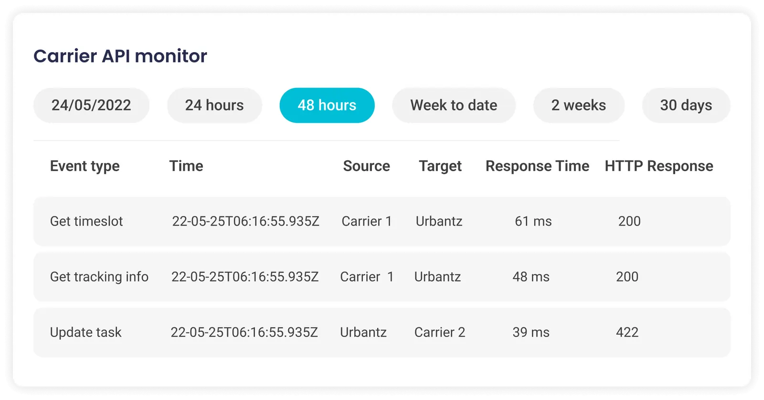Select the 30 days filter
This screenshot has height=400, width=764.
click(x=686, y=105)
